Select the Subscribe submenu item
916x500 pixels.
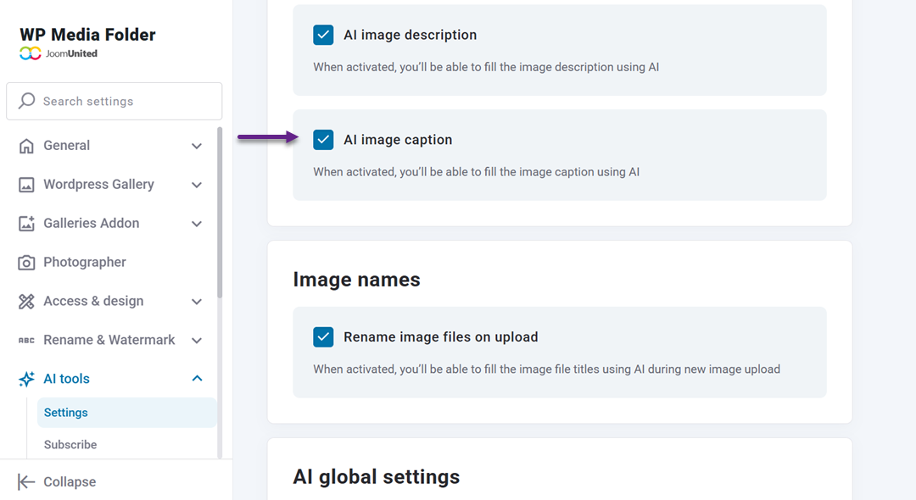(70, 444)
